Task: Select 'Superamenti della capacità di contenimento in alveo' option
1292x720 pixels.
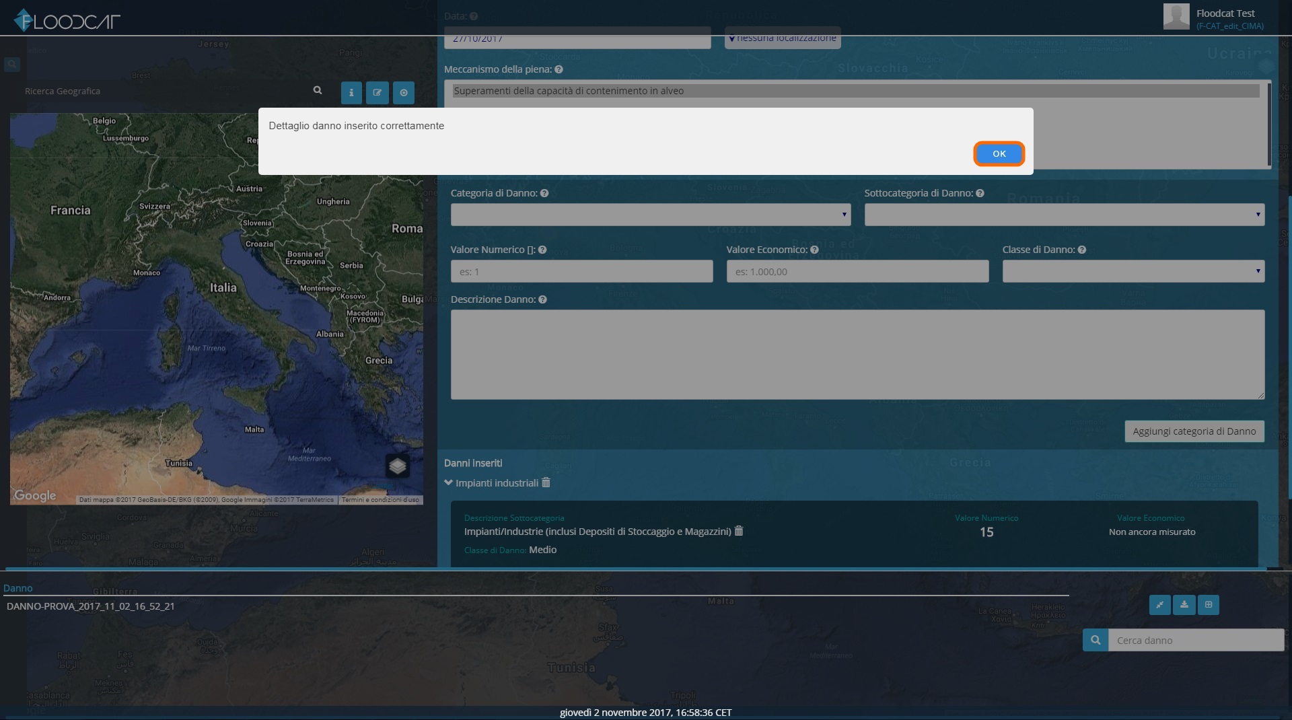Action: 856,91
